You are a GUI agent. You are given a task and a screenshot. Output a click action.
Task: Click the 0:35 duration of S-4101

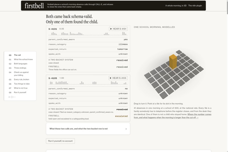[x=62, y=29]
